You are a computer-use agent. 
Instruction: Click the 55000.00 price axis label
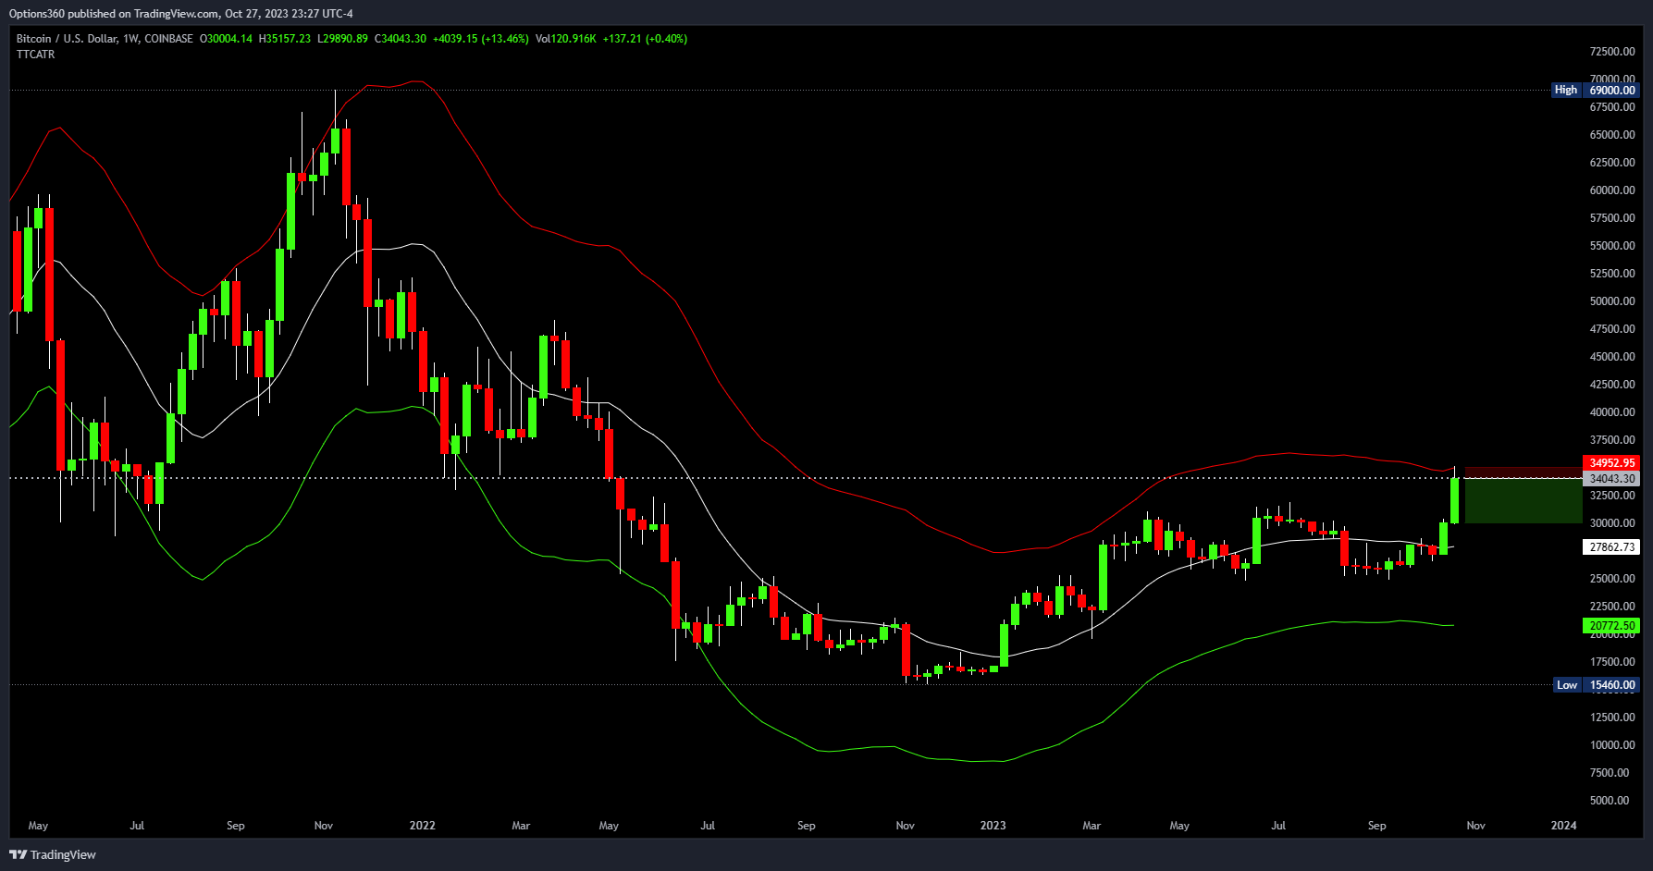[x=1612, y=246]
